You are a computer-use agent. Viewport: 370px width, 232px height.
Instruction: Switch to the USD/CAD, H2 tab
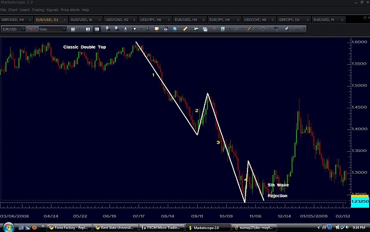[120, 20]
